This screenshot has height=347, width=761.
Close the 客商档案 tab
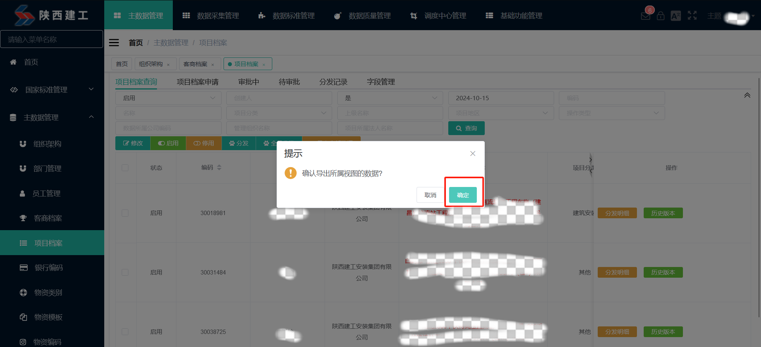[x=213, y=65]
